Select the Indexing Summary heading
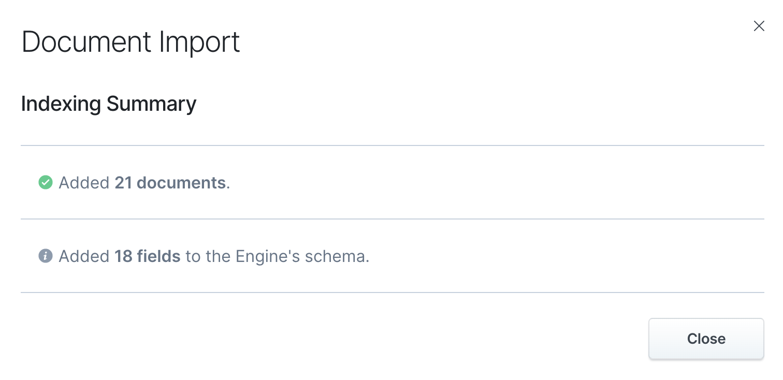 click(108, 104)
